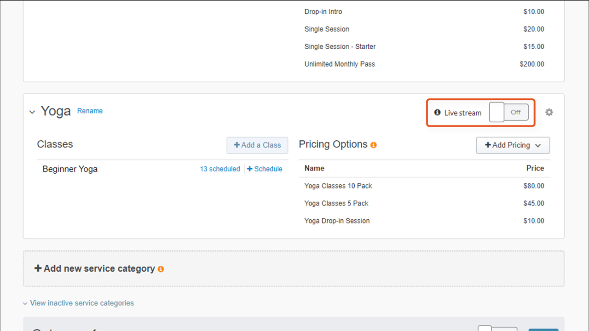Click Rename link next to Yoga
Image resolution: width=589 pixels, height=331 pixels.
pos(90,111)
